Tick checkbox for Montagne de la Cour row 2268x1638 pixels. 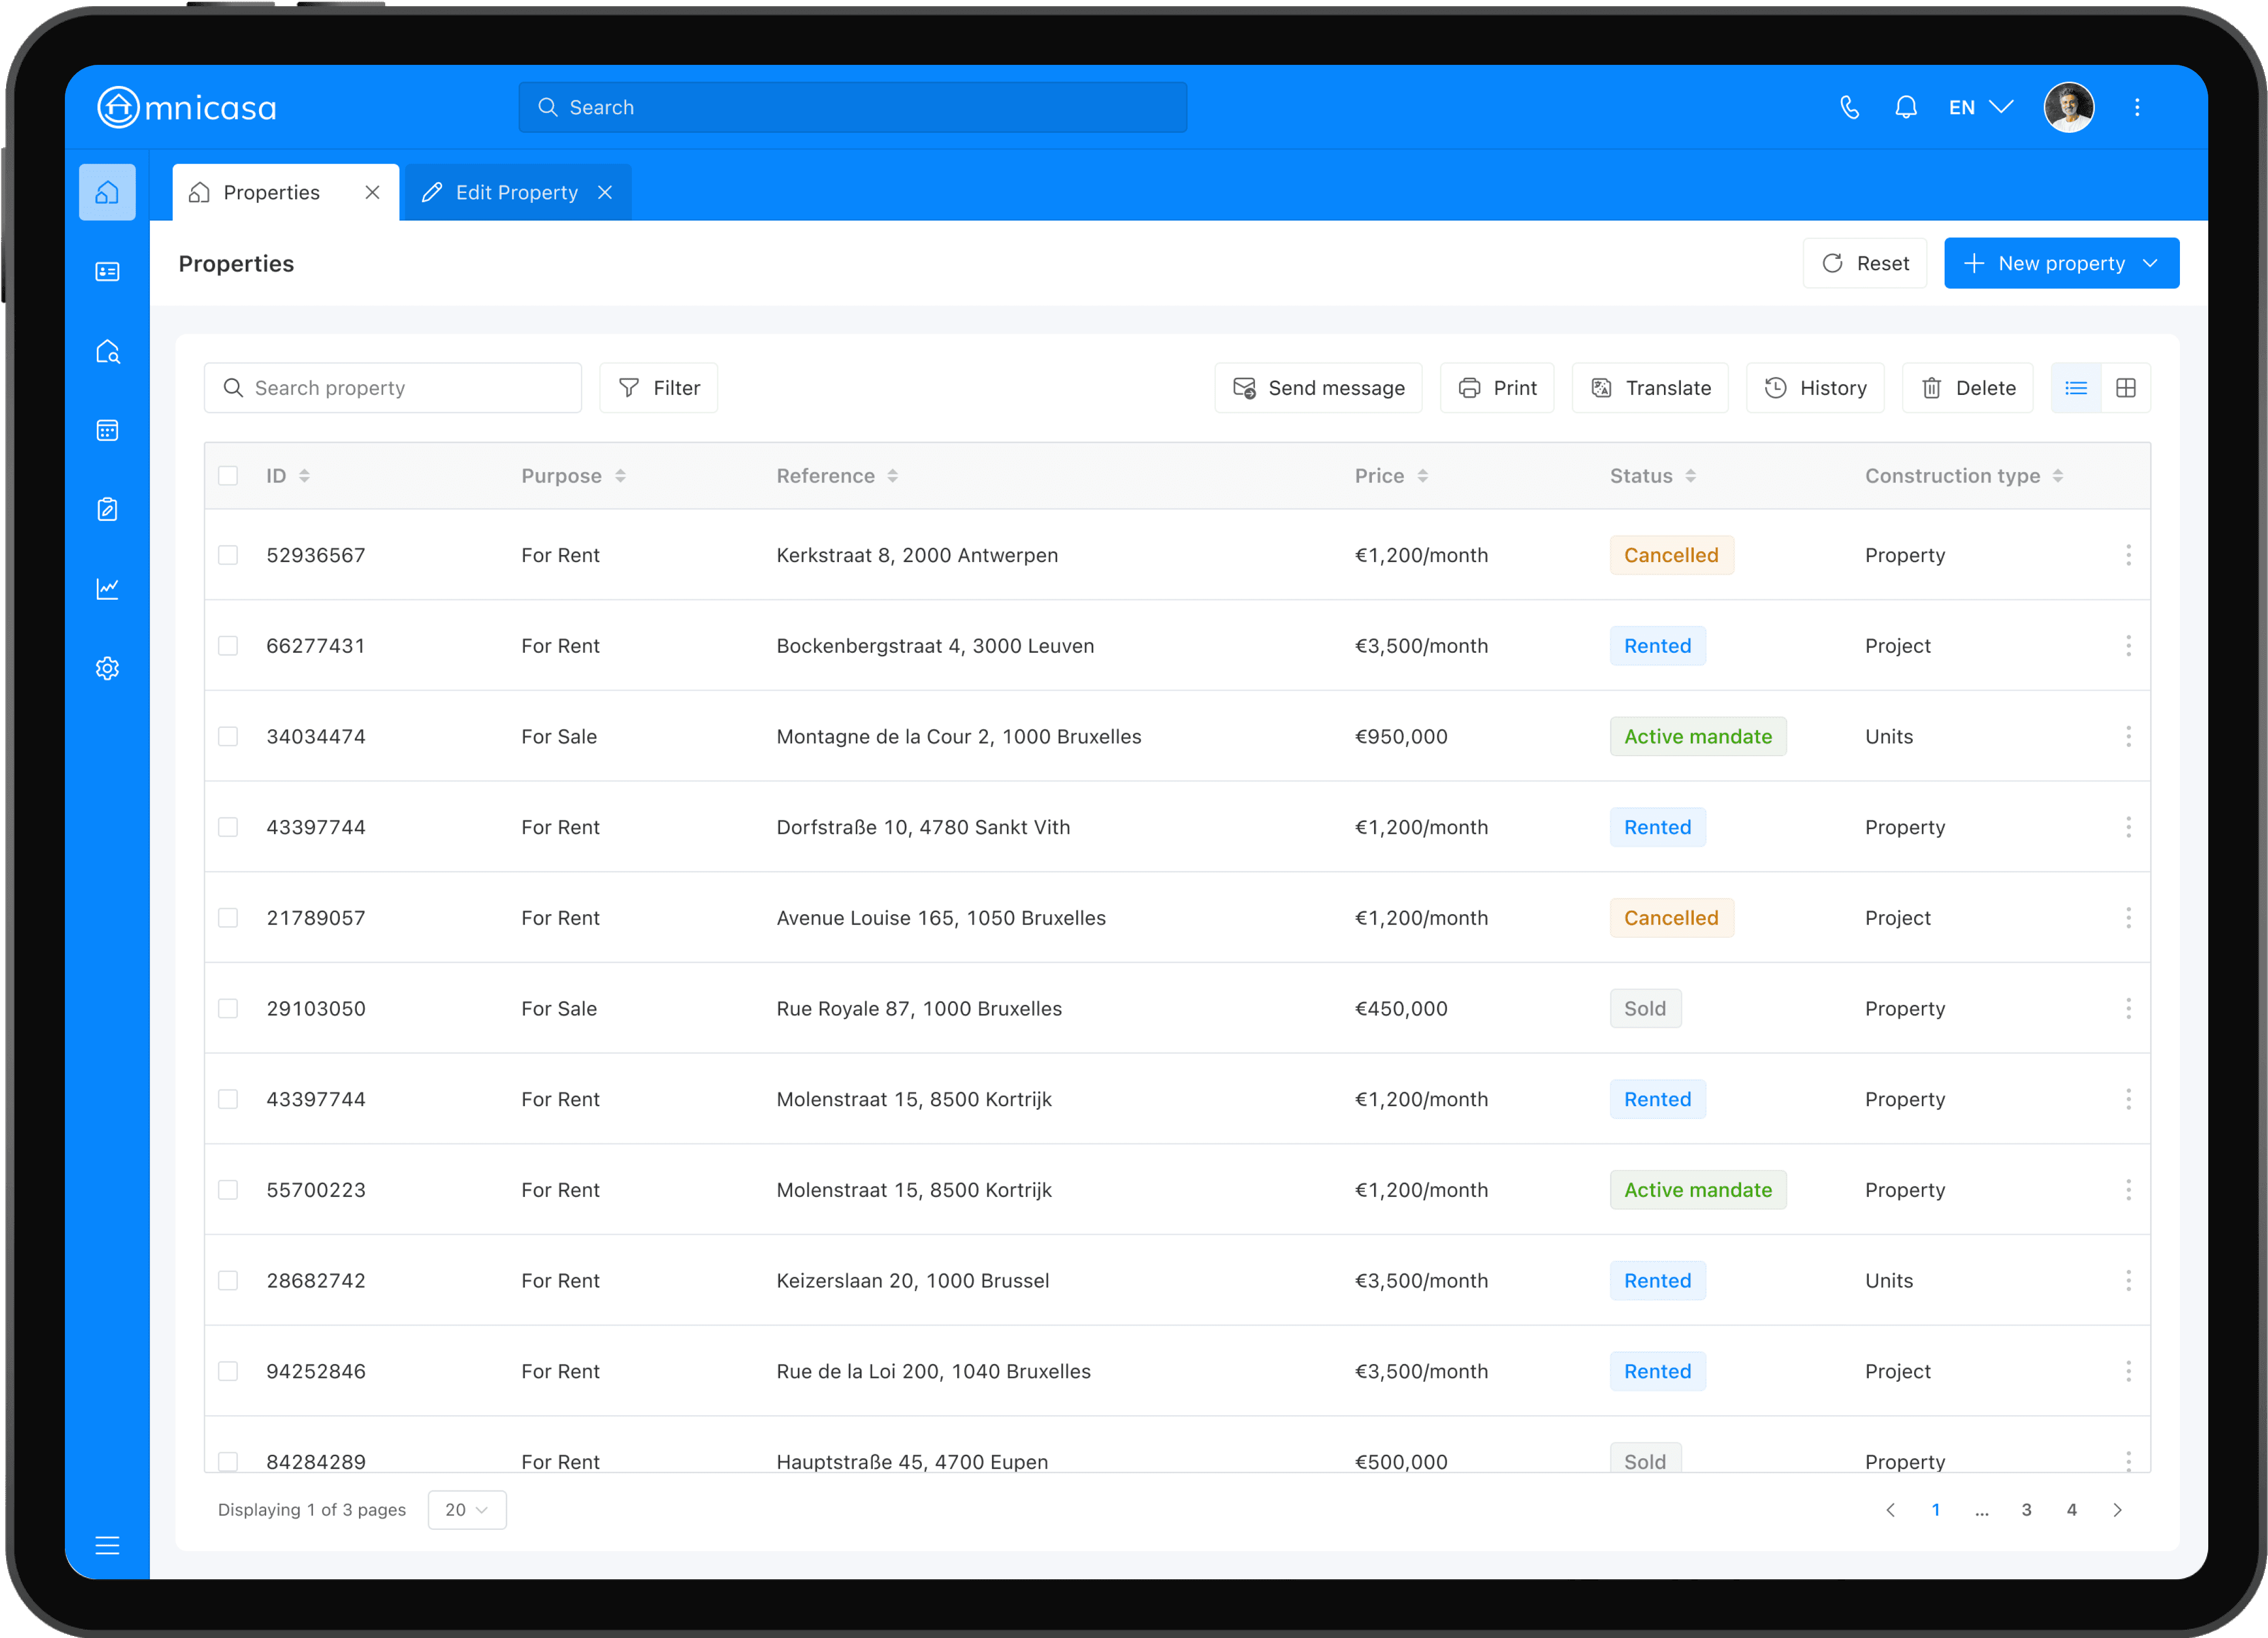click(x=228, y=737)
